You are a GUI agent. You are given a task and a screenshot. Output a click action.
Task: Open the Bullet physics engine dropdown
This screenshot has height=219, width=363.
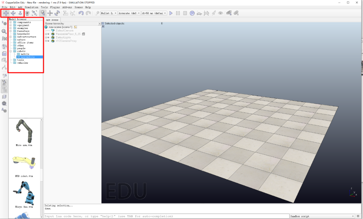click(x=109, y=13)
